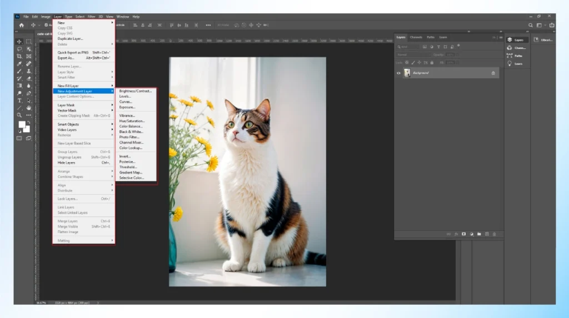Viewport: 569px width, 318px height.
Task: Open the Edit Toolbar three-dots button
Action: (x=29, y=115)
